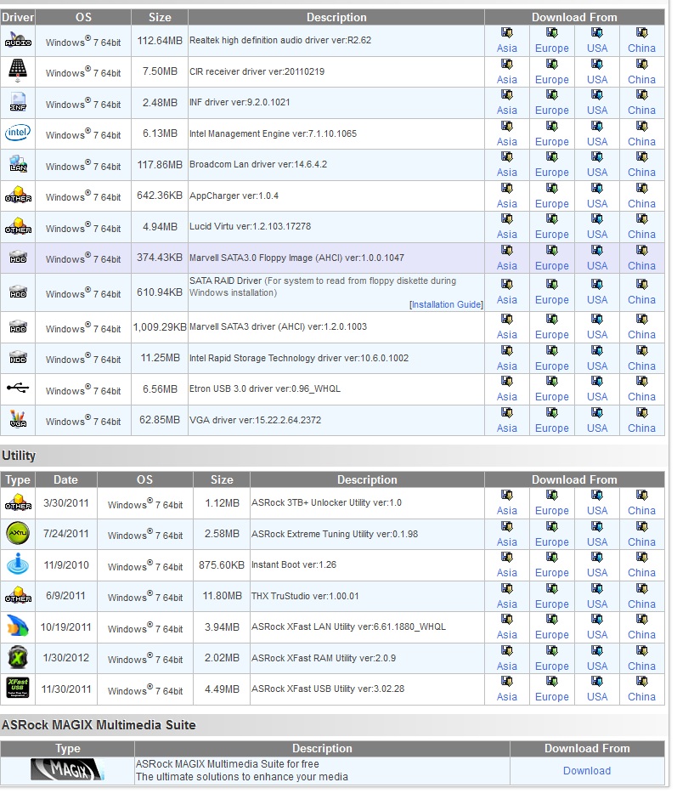This screenshot has height=805, width=677.
Task: Click the Intel Management Engine logo icon
Action: (18, 133)
